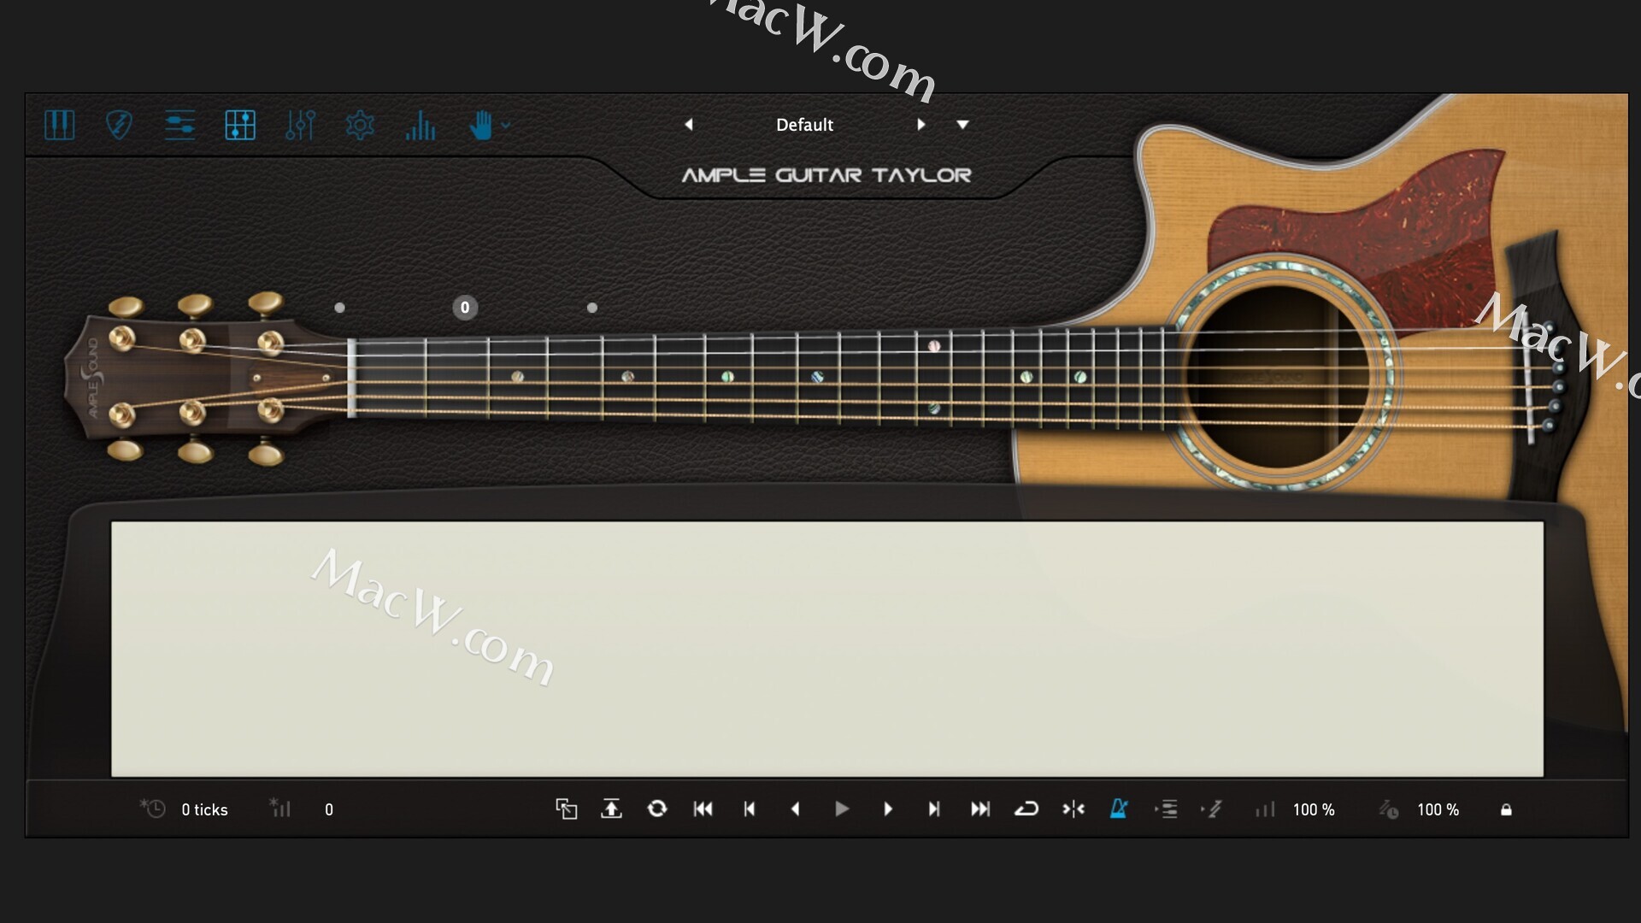Click the speed clock icon beside 100 %
1641x923 pixels.
click(x=1389, y=808)
